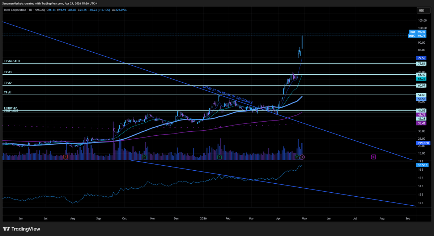Click the INTC 94.75 price label
This screenshot has height=236, width=434.
point(418,36)
